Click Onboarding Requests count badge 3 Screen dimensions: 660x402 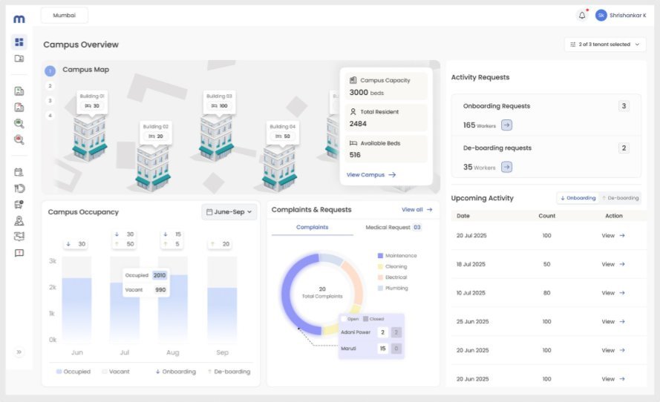tap(624, 106)
